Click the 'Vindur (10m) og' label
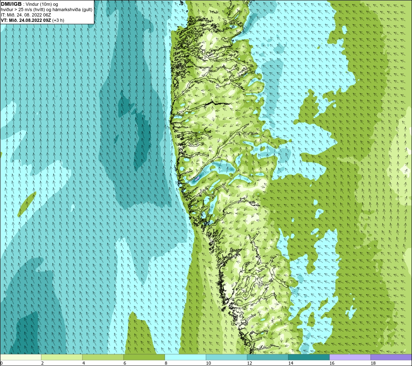Viewport: 412px width, 366px height. pyautogui.click(x=42, y=5)
